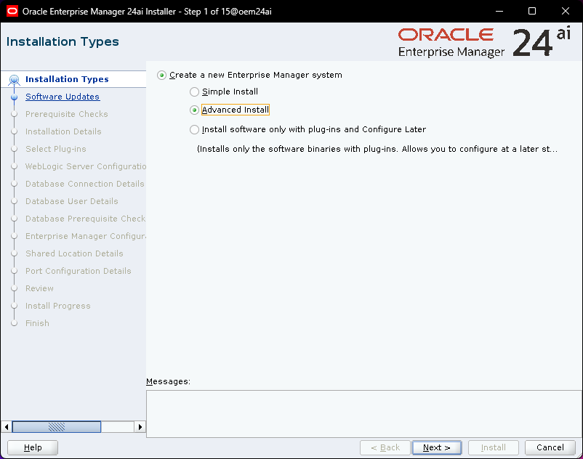
Task: Click the Oracle installer title bar icon
Action: pos(12,11)
